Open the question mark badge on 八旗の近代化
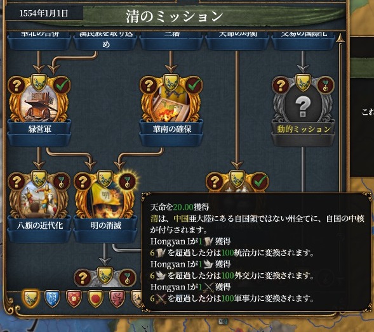Viewport: 374px width, 332px height. pyautogui.click(x=17, y=182)
